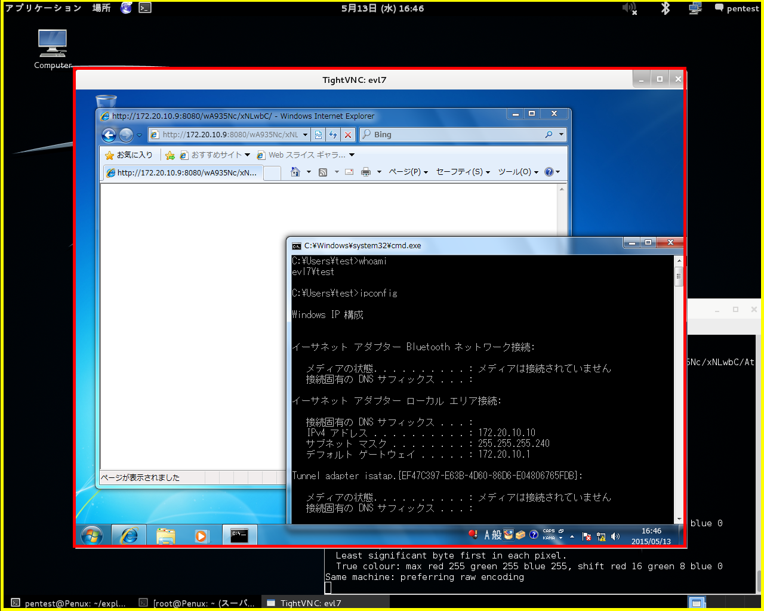The height and width of the screenshot is (611, 764).
Task: Click the Internet Explorer back arrow button
Action: pyautogui.click(x=109, y=135)
